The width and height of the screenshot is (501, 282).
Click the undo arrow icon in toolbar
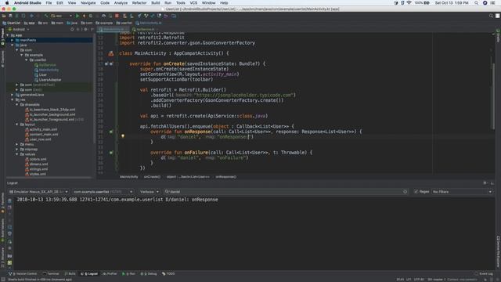pyautogui.click(x=166, y=16)
